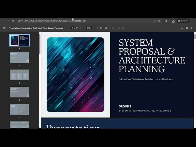Viewport: 196px width, 147px height.
Task: View site information File icon
Action: (21, 21)
